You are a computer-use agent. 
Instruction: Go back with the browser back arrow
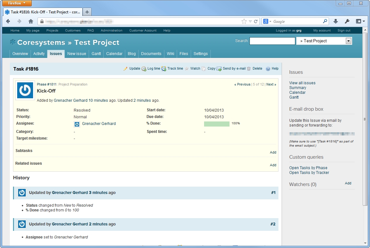click(x=8, y=22)
